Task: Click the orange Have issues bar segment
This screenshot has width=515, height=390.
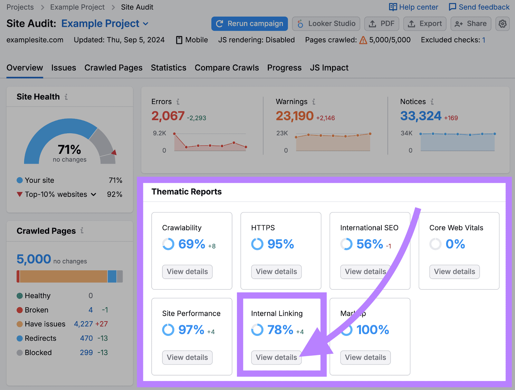Action: pos(63,276)
